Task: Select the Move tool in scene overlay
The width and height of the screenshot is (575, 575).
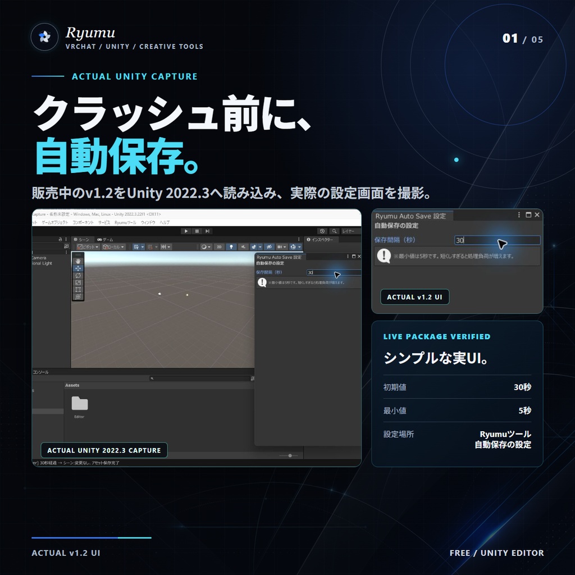Action: coord(77,268)
